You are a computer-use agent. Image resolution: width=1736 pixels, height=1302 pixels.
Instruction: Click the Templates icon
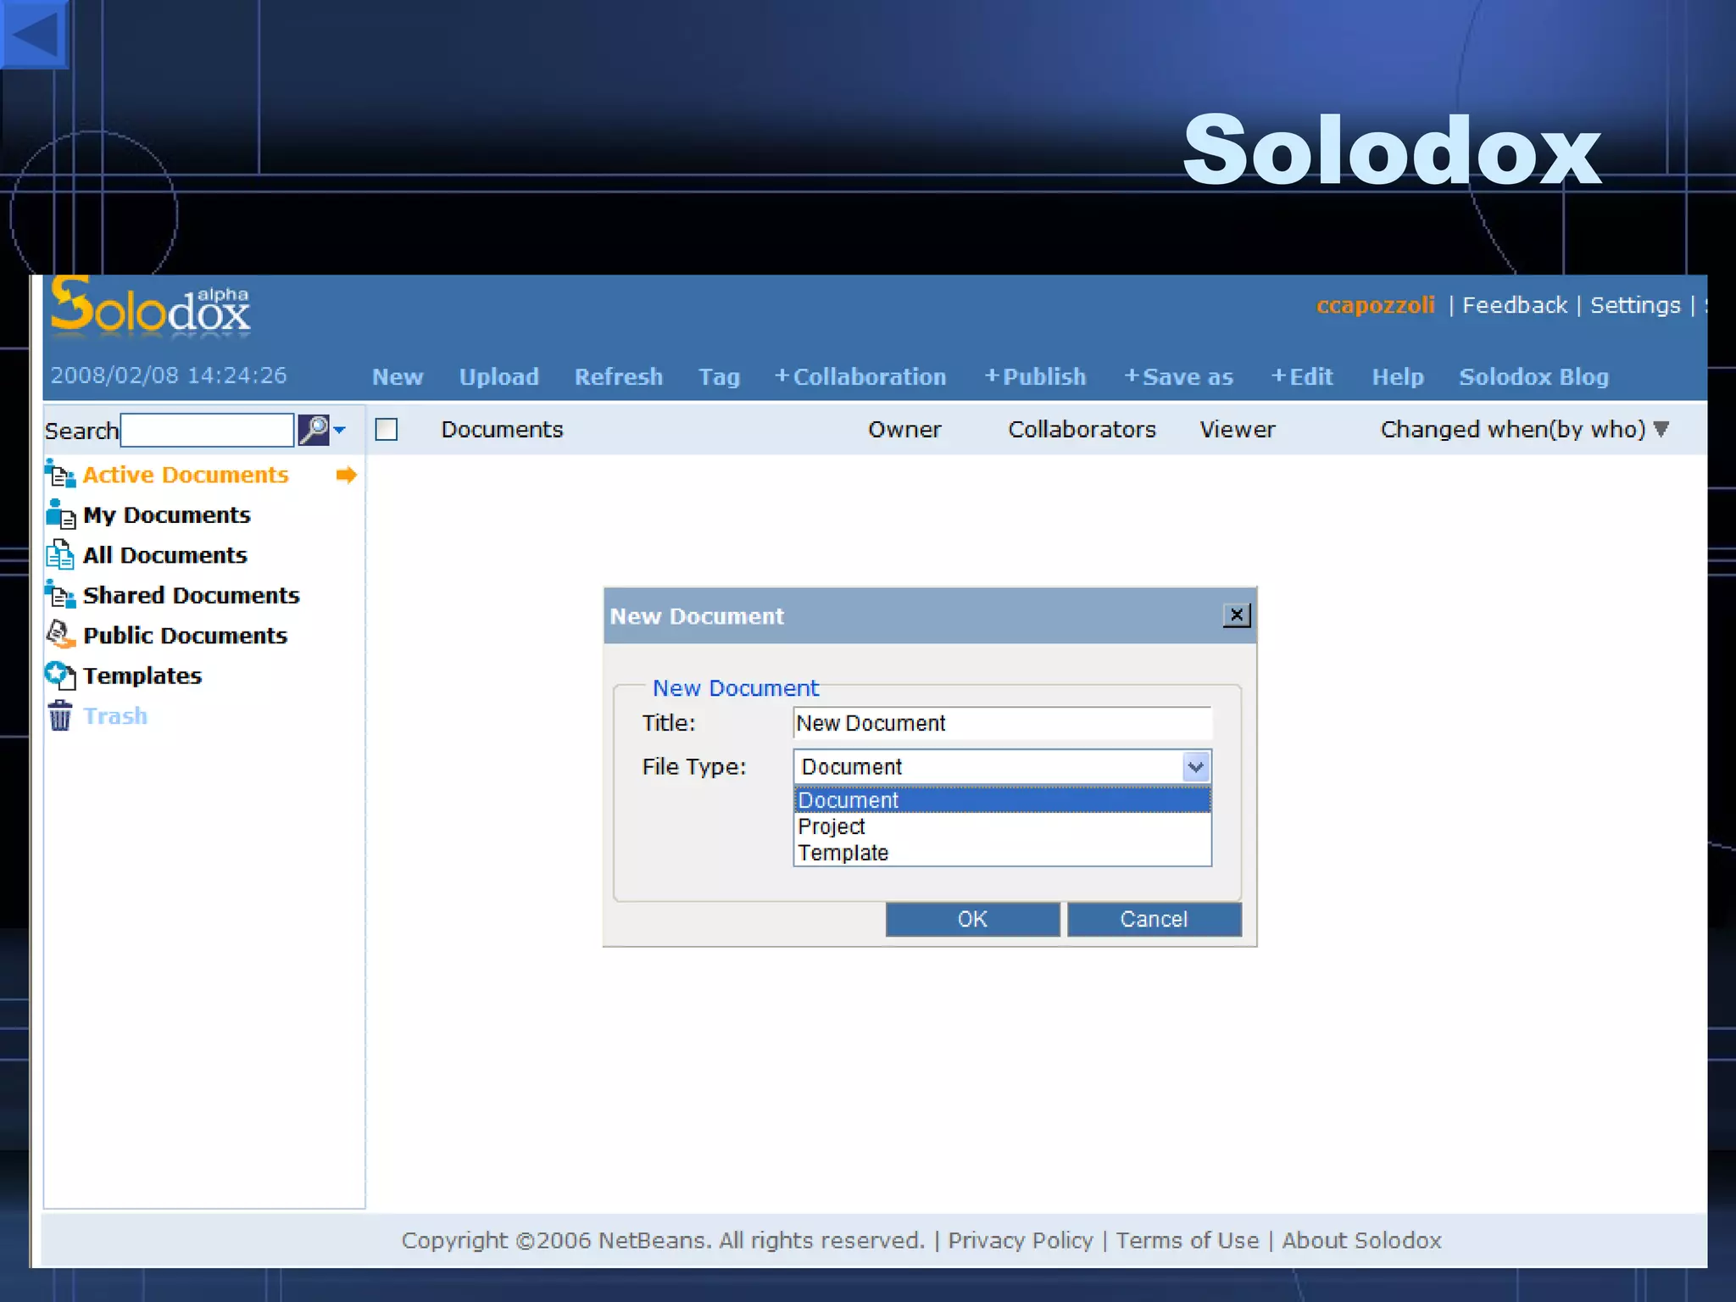[59, 676]
